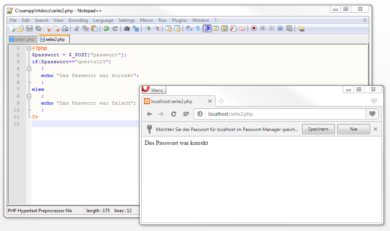Reload the localhost page
The width and height of the screenshot is (390, 231).
pos(174,114)
